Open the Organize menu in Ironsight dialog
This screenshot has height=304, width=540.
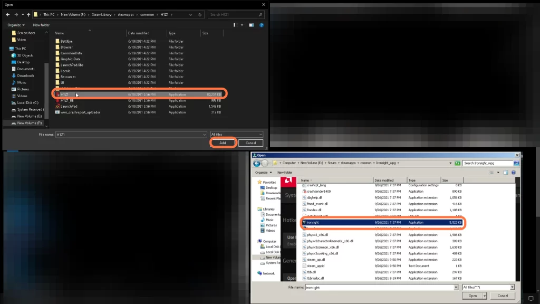pyautogui.click(x=264, y=173)
